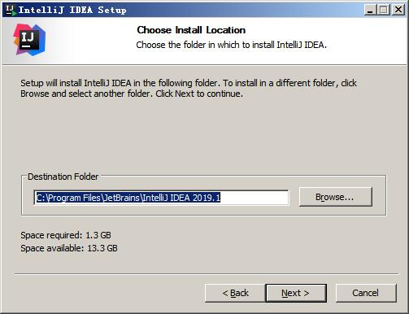Click the 'Space available: 13.3 GB' text
Screen dimensions: 409x314
(x=69, y=248)
